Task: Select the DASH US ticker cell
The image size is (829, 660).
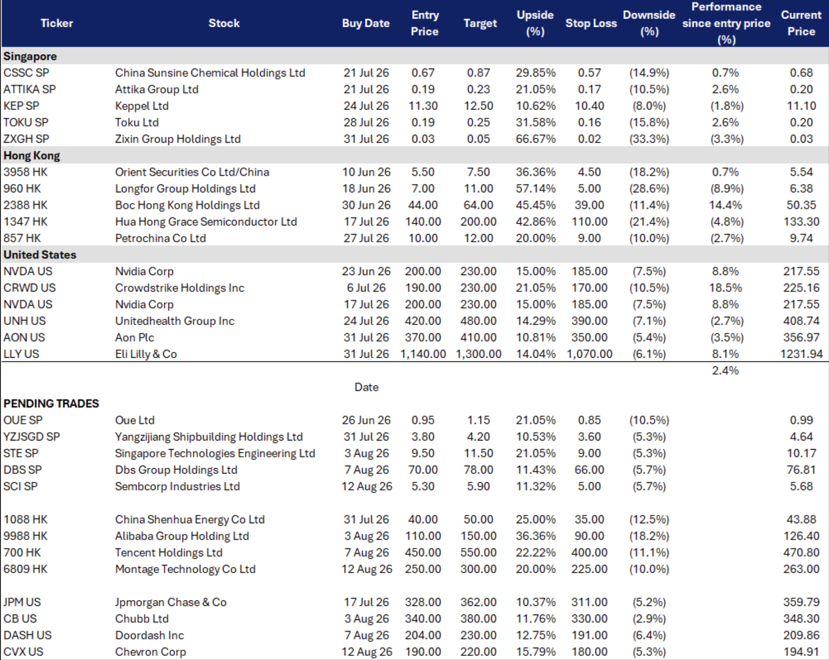Action: [28, 635]
